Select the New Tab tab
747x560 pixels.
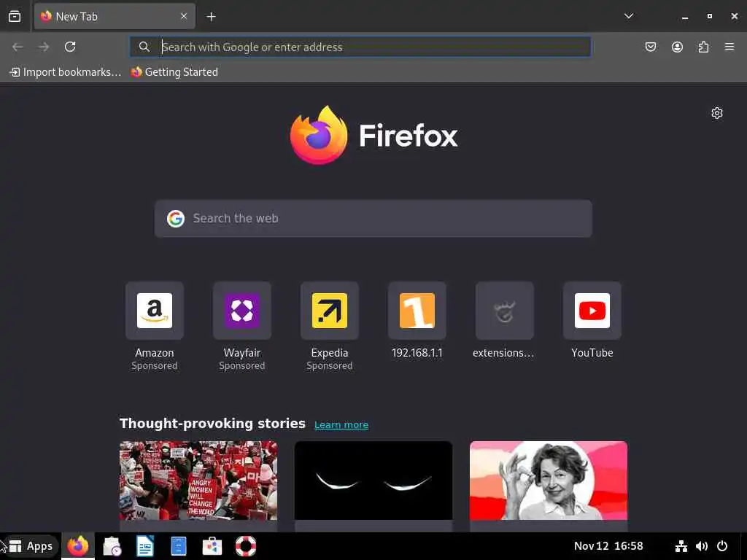[115, 16]
